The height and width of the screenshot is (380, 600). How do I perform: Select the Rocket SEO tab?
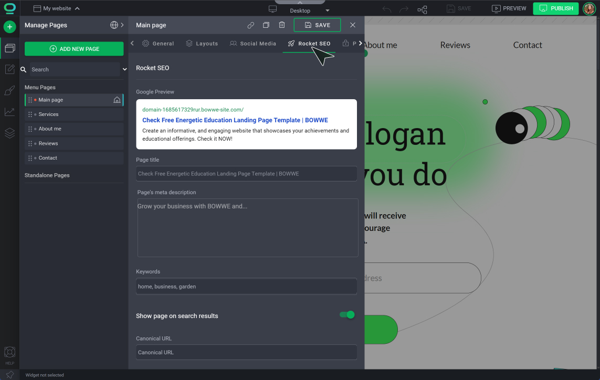click(x=309, y=44)
